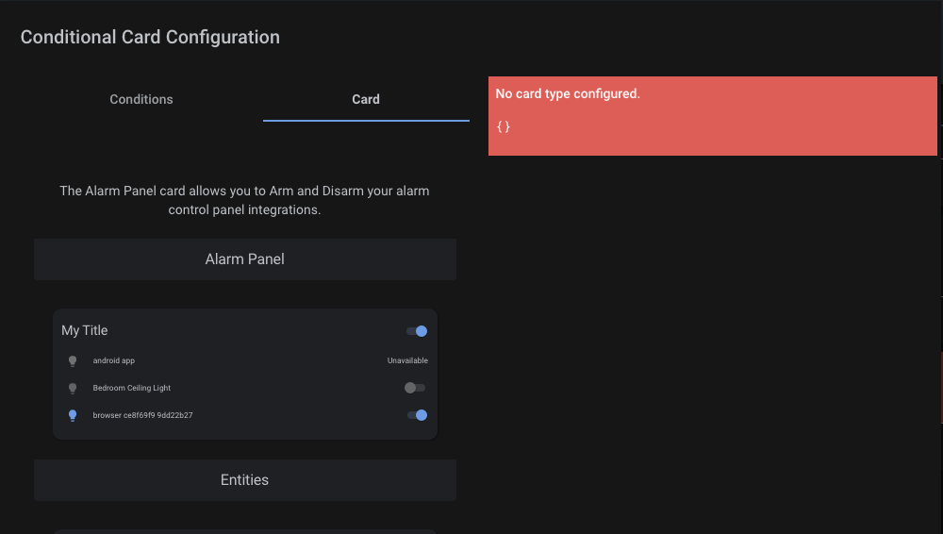The image size is (943, 534).
Task: Click the blue browser ce8f69f9 bulb icon
Action: pyautogui.click(x=73, y=415)
